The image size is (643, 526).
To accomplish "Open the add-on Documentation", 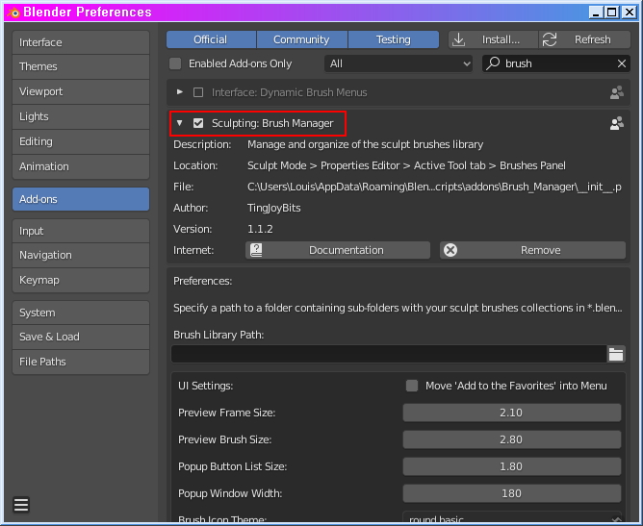I will click(x=338, y=250).
